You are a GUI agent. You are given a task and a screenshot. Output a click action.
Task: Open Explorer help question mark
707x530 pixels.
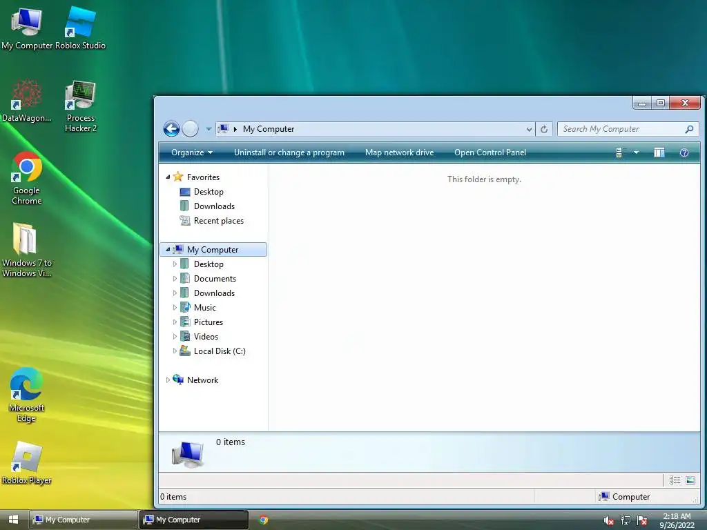[x=684, y=153]
